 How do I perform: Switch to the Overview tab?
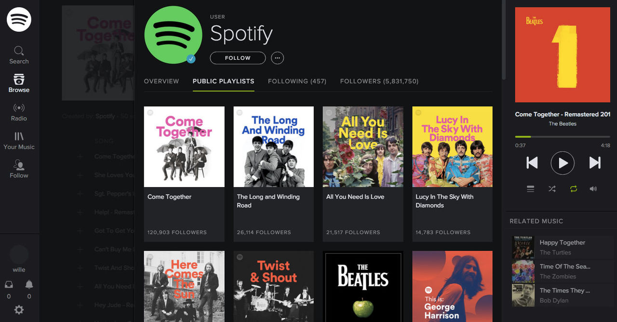click(161, 81)
